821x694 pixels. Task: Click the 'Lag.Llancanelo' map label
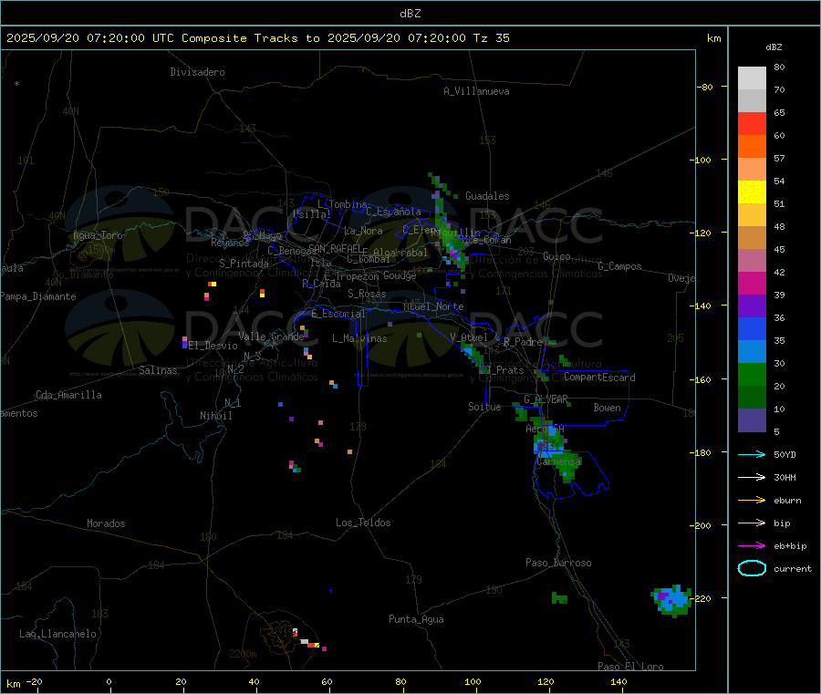point(57,634)
